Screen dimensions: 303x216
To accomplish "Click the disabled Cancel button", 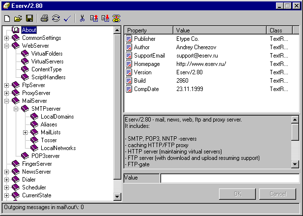I will (277, 194).
